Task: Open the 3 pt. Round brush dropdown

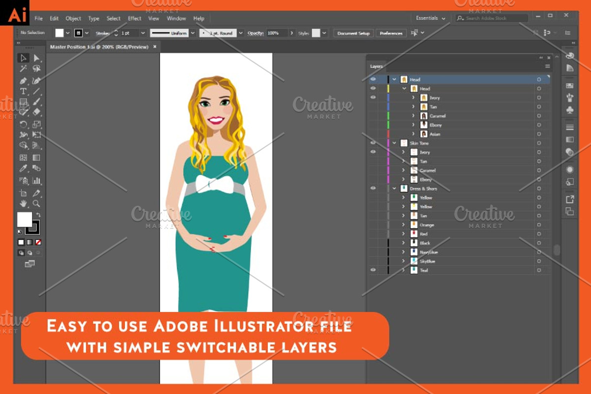Action: pos(241,33)
